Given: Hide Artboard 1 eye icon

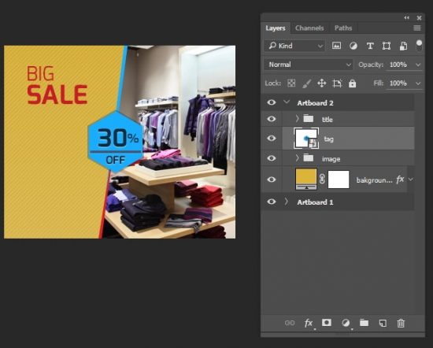Looking at the screenshot, I should coord(272,202).
